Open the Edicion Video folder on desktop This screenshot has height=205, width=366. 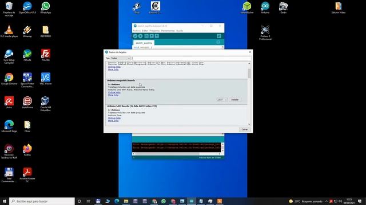pos(339,7)
